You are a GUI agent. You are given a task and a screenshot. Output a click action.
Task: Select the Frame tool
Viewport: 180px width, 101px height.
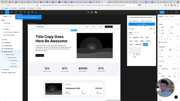(12, 12)
